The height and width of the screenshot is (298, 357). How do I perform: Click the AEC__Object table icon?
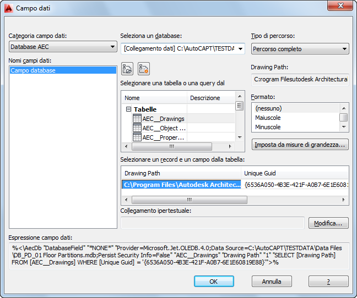pos(137,128)
